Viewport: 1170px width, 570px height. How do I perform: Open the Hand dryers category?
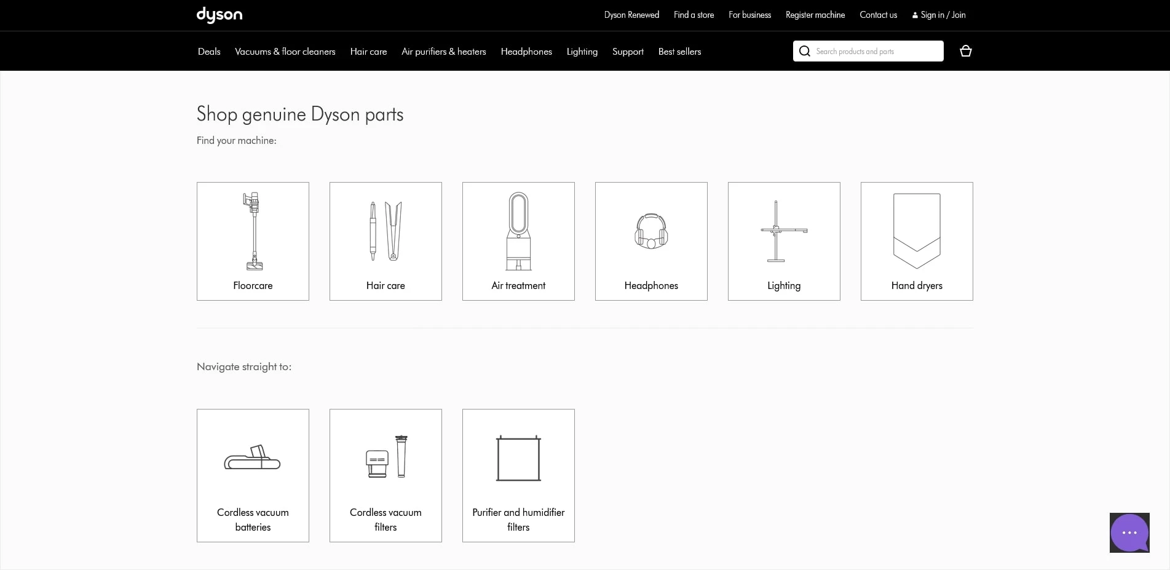[x=917, y=241]
